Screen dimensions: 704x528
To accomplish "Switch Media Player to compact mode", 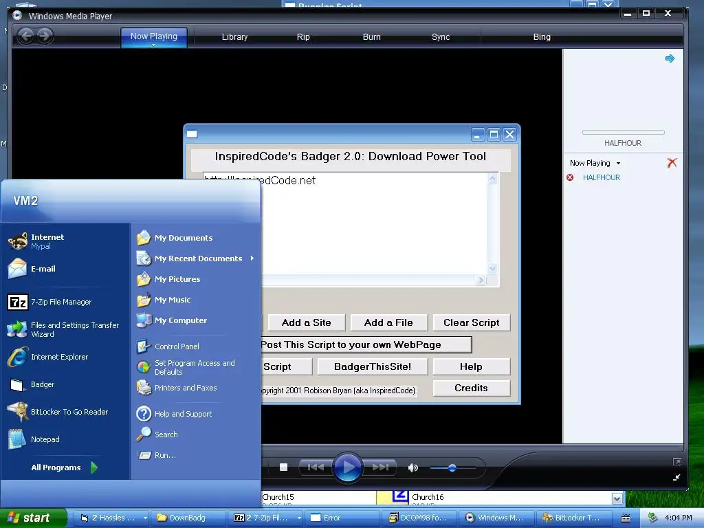I will point(677,478).
